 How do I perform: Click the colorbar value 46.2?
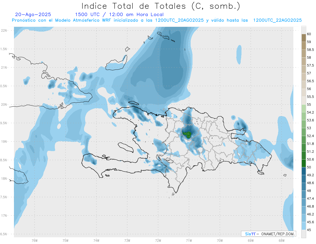310,214
